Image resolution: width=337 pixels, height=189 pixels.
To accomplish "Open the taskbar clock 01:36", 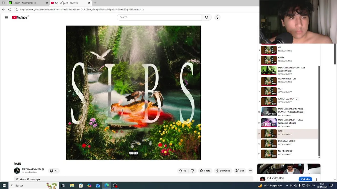I will (322, 186).
